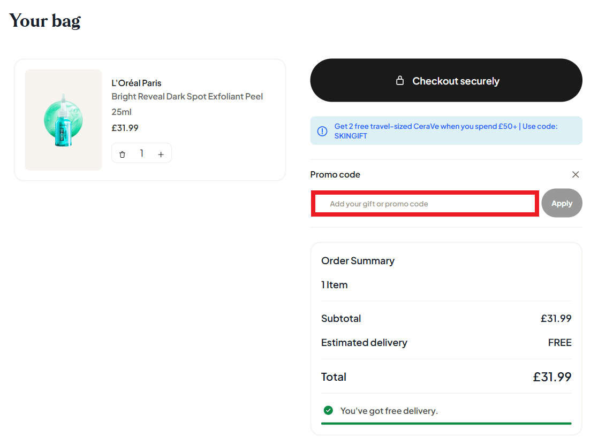The height and width of the screenshot is (446, 598).
Task: Click the green free delivery checkmark
Action: click(x=328, y=411)
